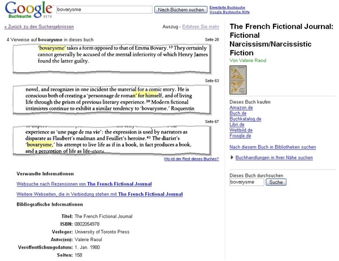The width and height of the screenshot is (339, 261).
Task: Click the book cover thumbnail
Action: 237,81
